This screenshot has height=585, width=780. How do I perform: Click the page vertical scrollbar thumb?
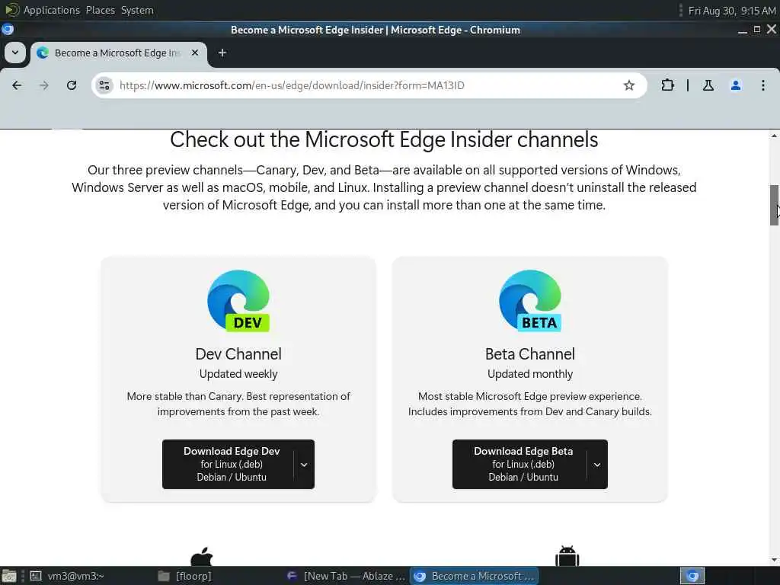[x=774, y=205]
